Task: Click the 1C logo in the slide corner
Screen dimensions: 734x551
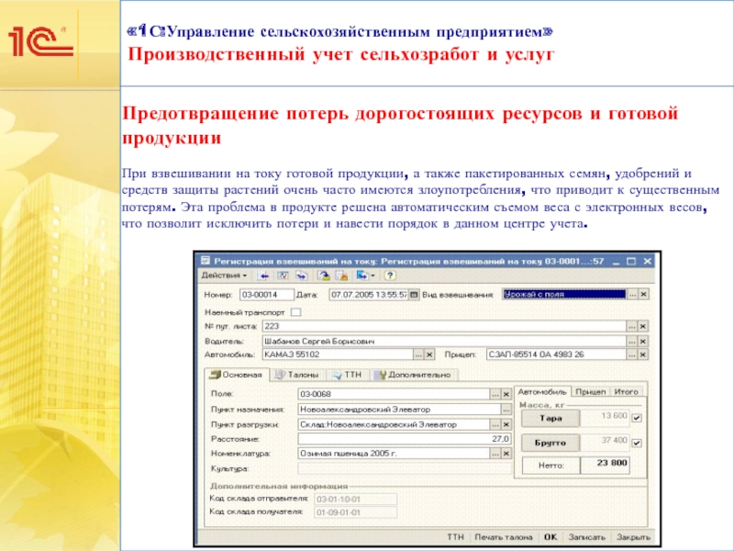Action: pos(40,42)
